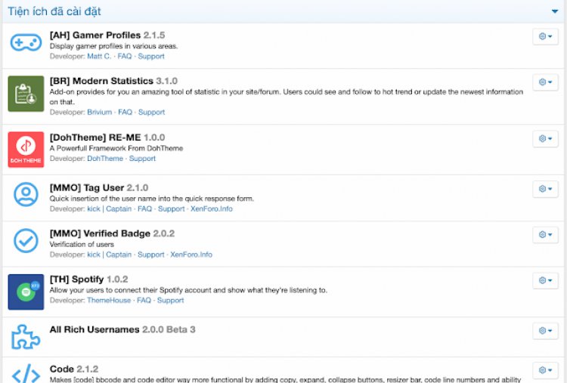Click 'Quick insertion of the user name' description
This screenshot has width=567, height=383.
(151, 199)
